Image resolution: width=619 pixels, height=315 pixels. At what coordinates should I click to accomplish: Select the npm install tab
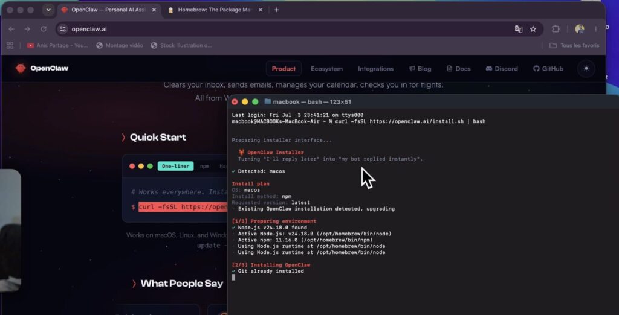point(204,167)
